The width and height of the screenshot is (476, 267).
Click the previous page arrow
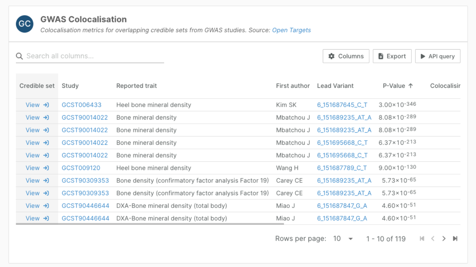pos(433,239)
